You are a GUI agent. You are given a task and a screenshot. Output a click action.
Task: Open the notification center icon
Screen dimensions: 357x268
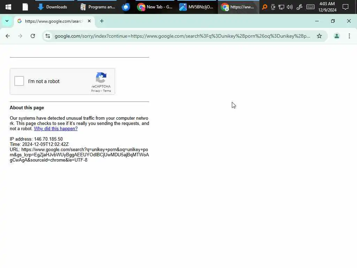click(345, 7)
